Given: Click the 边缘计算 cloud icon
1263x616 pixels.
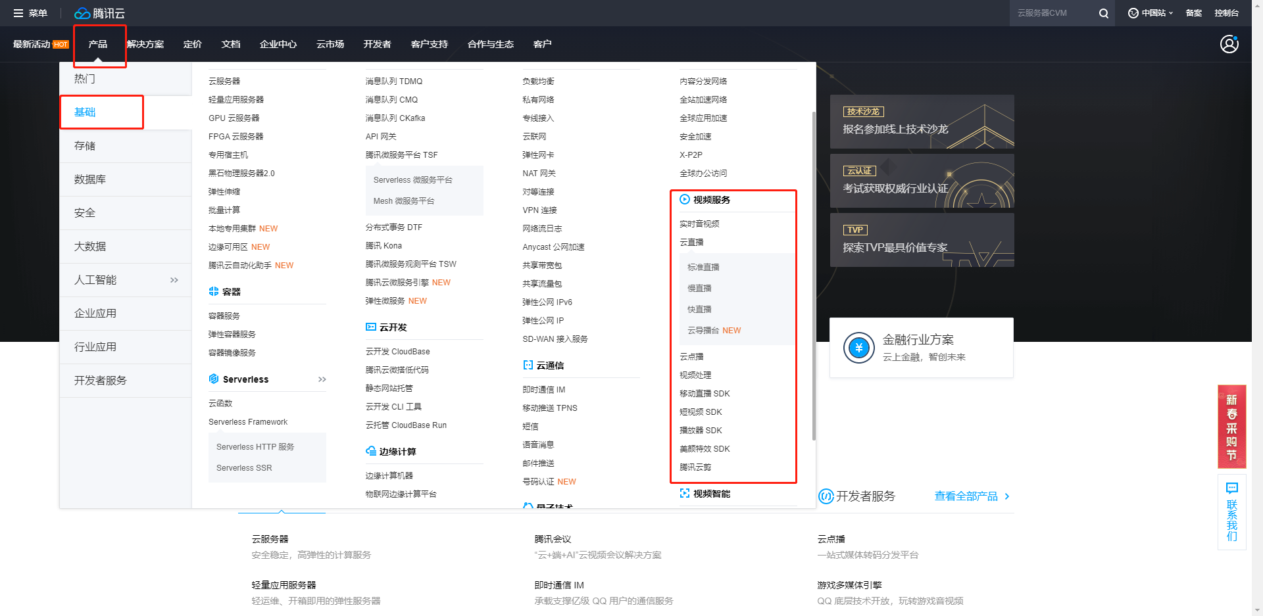Looking at the screenshot, I should point(371,452).
